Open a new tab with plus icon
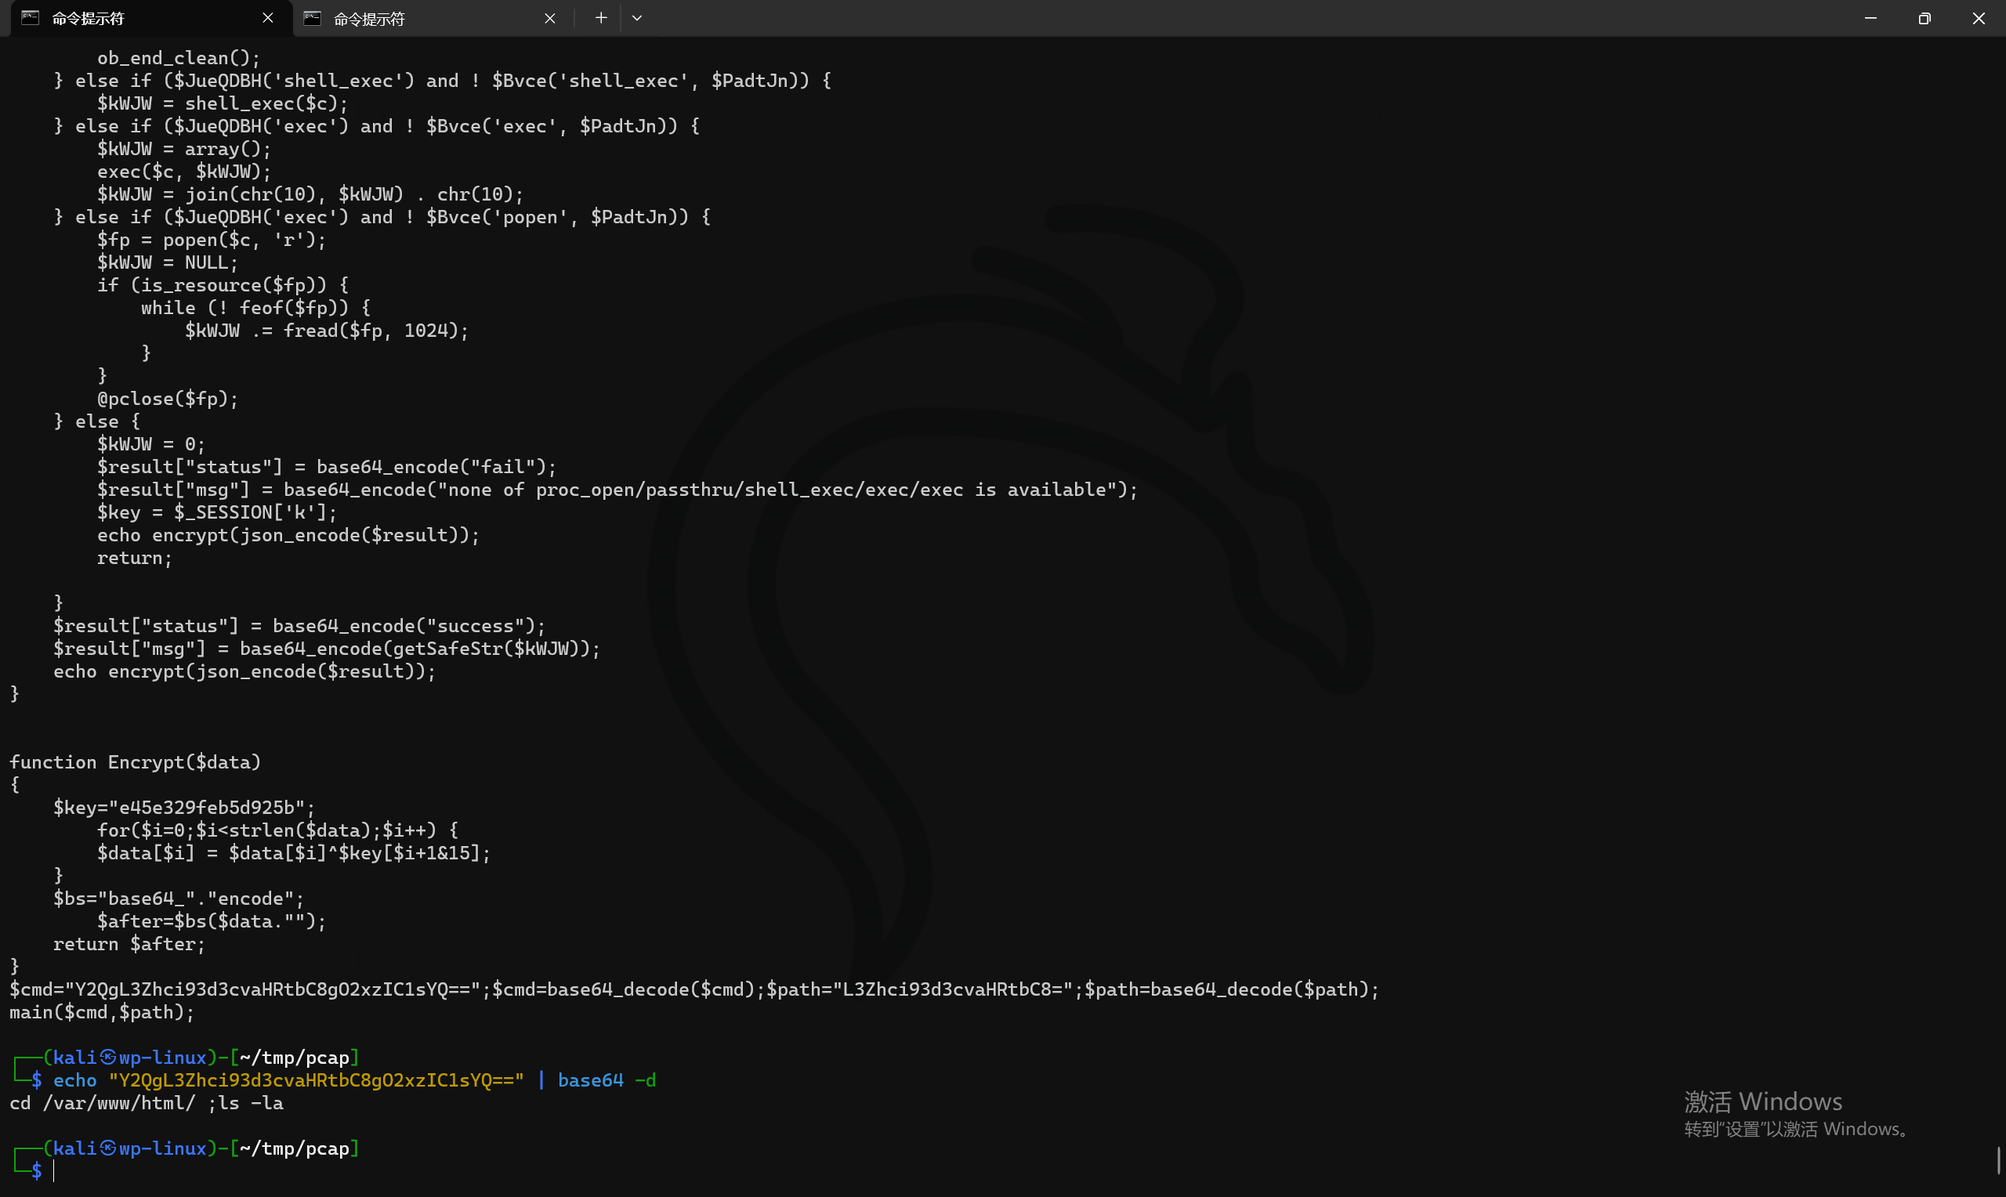The width and height of the screenshot is (2006, 1197). click(x=601, y=18)
